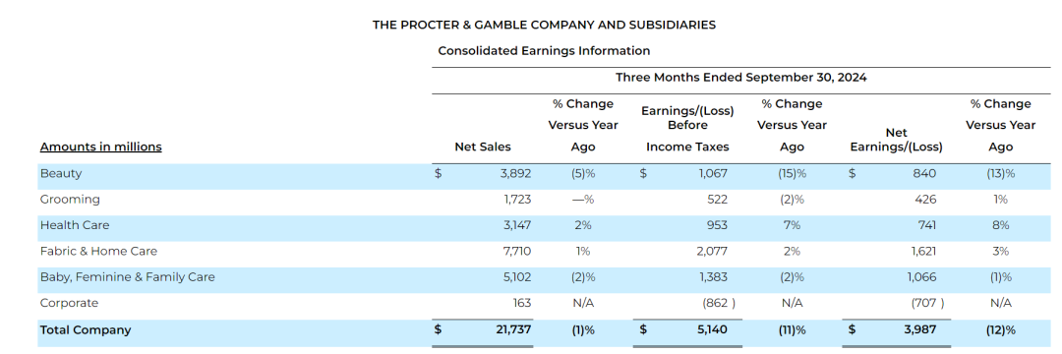Click the Beauty row label
Image resolution: width=1062 pixels, height=354 pixels.
pos(61,173)
